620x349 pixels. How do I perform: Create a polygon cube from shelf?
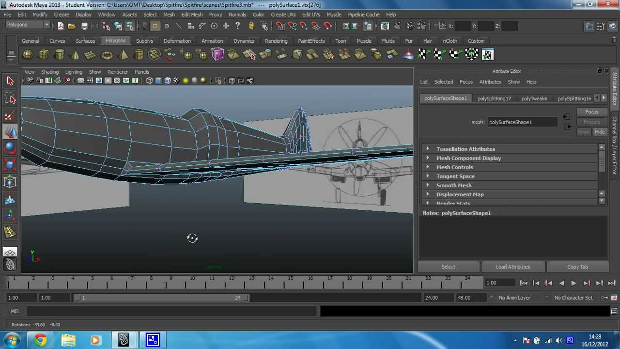[44, 55]
